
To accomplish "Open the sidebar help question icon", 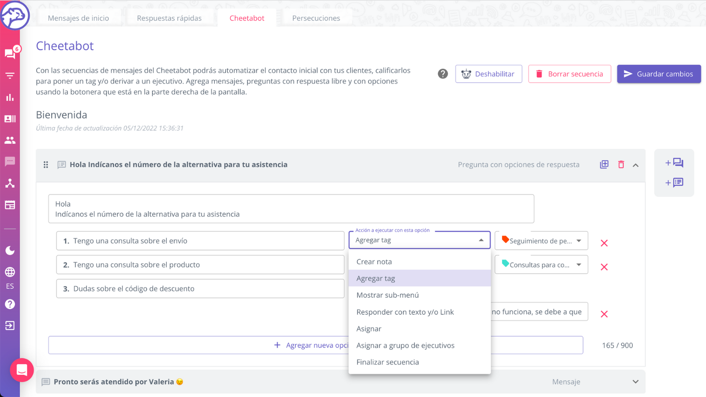I will (x=10, y=304).
